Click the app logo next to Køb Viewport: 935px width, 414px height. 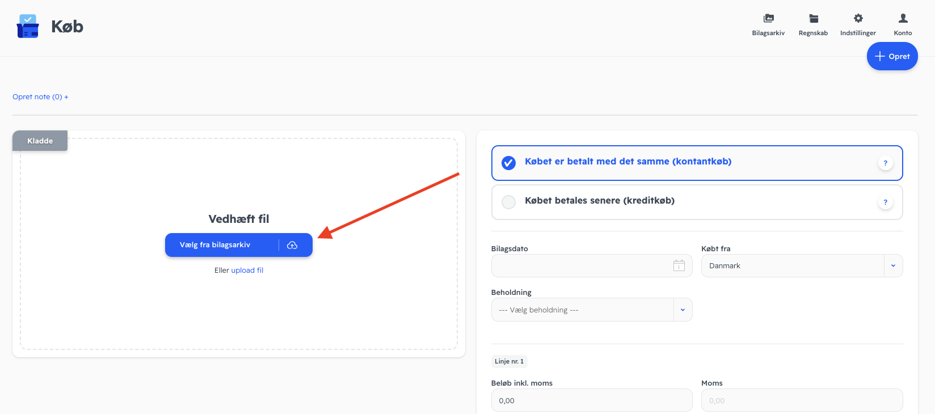(x=28, y=27)
